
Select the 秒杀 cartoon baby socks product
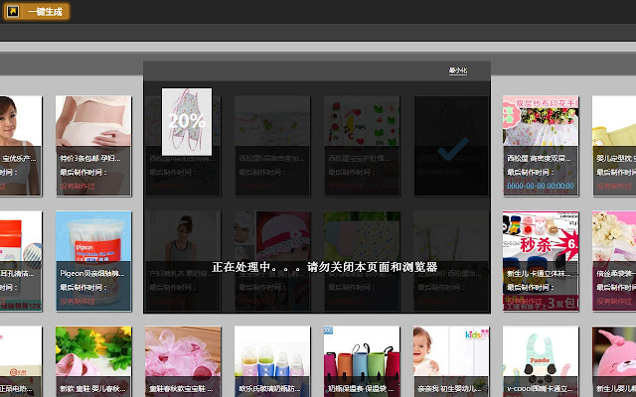click(x=541, y=261)
